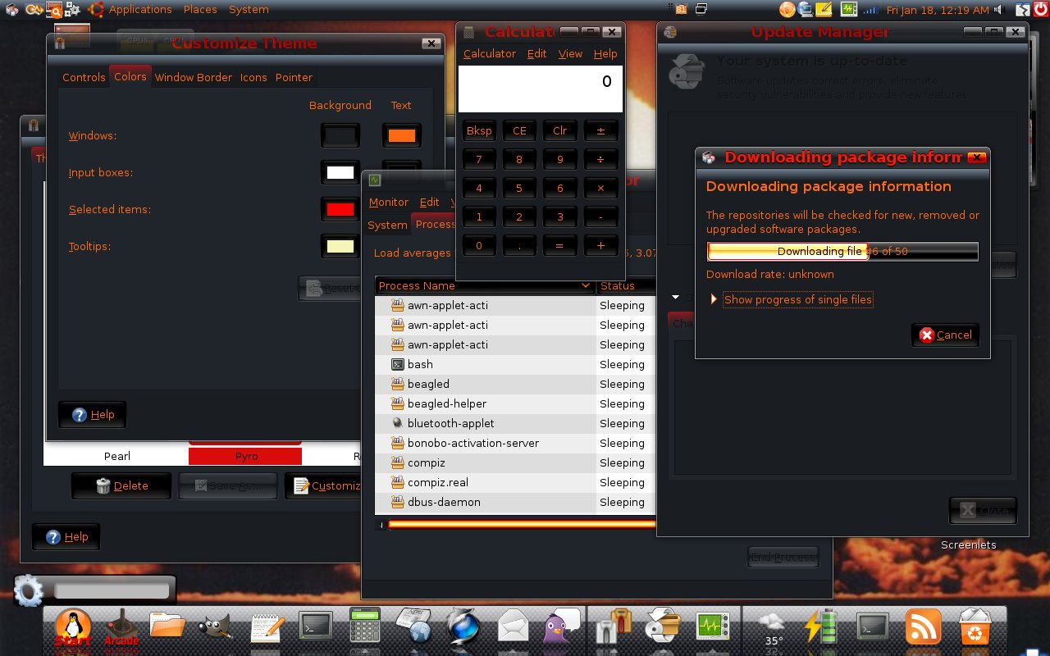The height and width of the screenshot is (656, 1050).
Task: Click the Clr button in Calculator
Action: click(x=559, y=130)
